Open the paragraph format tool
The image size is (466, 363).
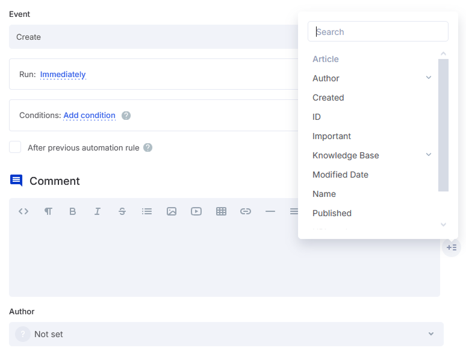pyautogui.click(x=48, y=211)
